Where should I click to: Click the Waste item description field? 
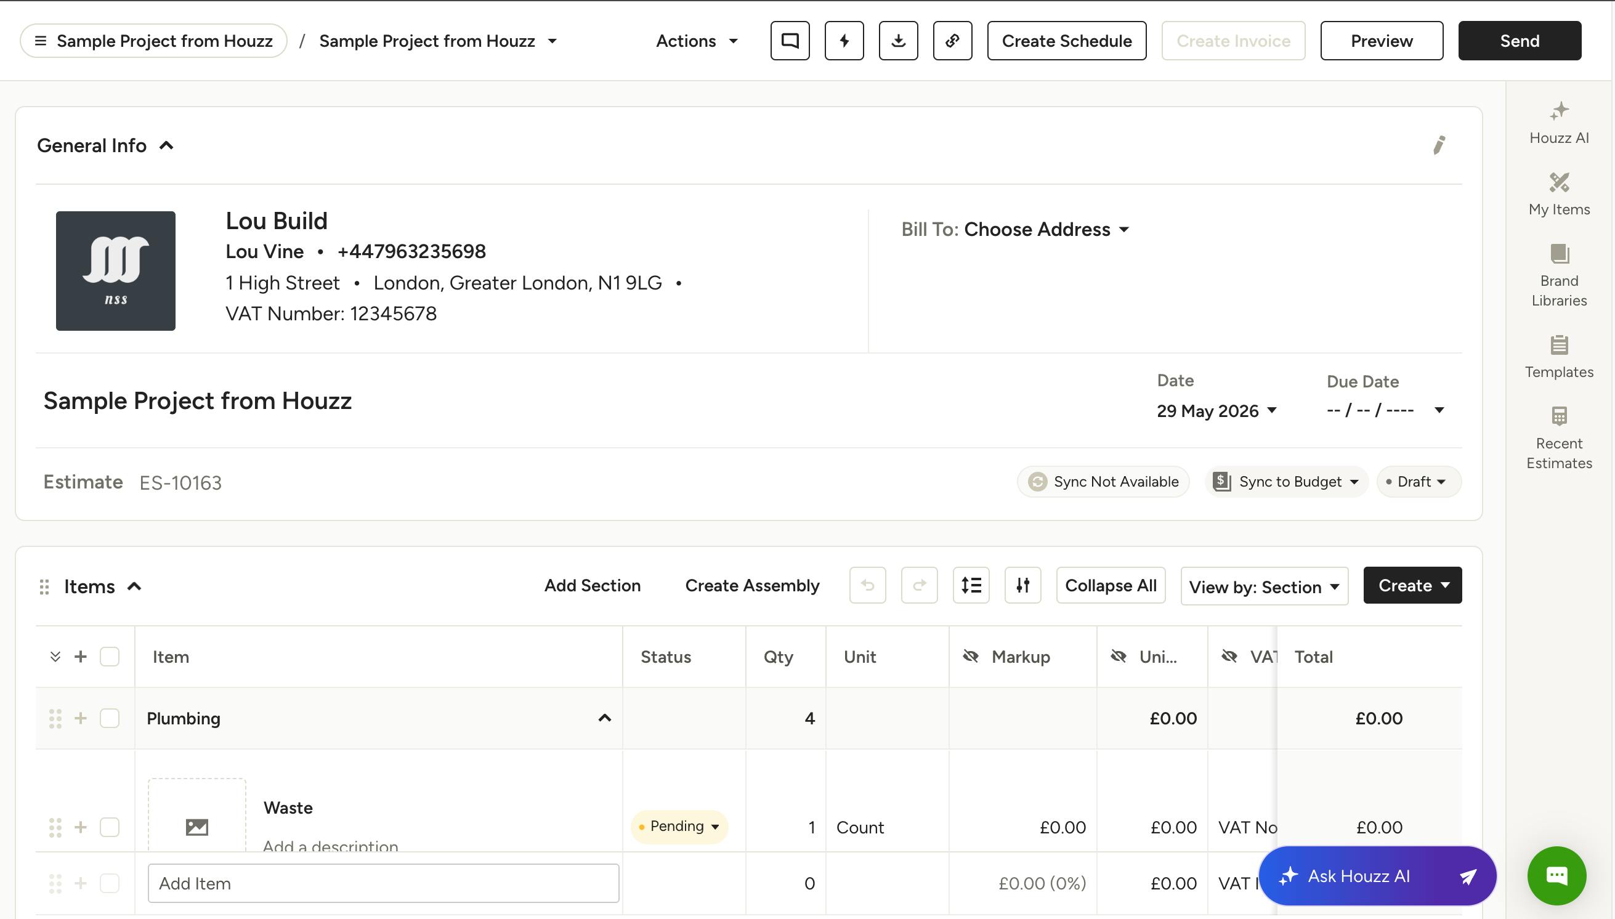pos(330,846)
